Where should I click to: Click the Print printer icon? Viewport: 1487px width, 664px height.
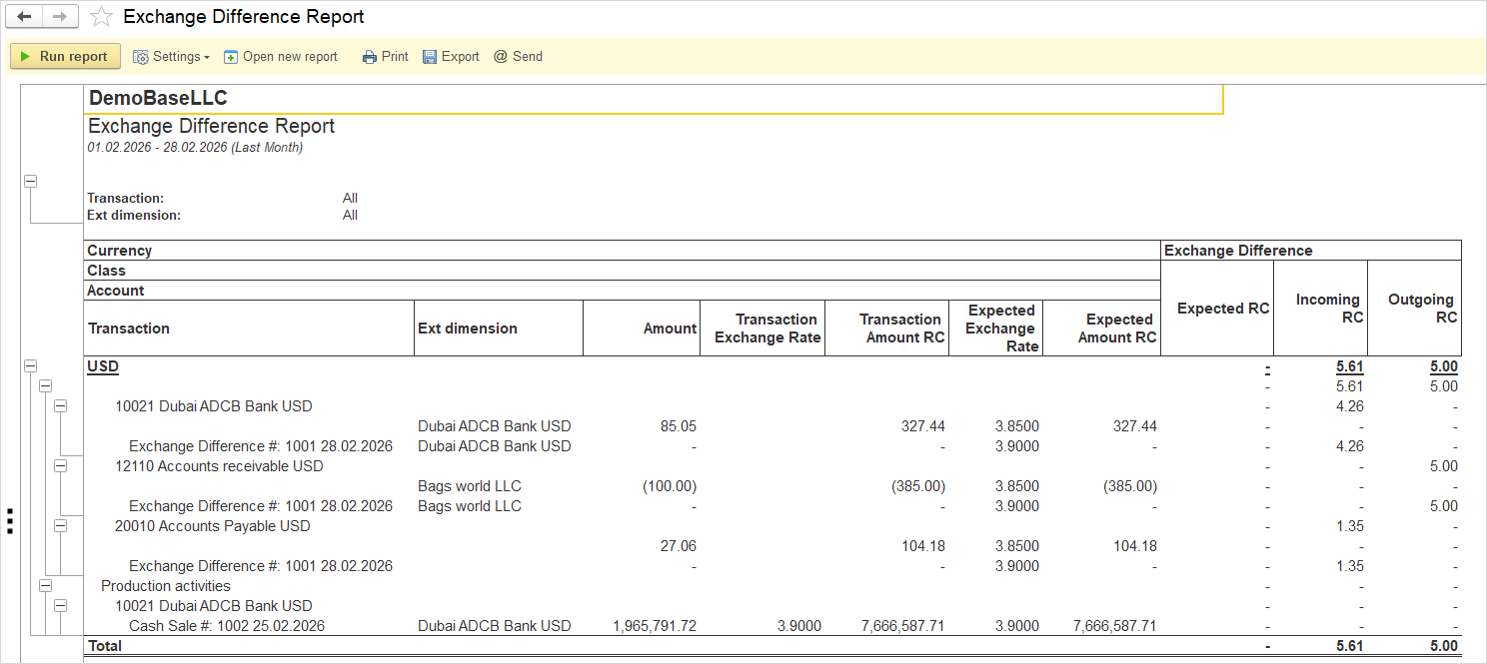[370, 57]
